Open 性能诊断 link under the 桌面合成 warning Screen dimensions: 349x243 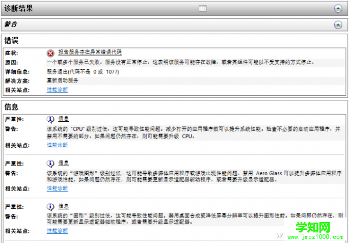point(57,231)
